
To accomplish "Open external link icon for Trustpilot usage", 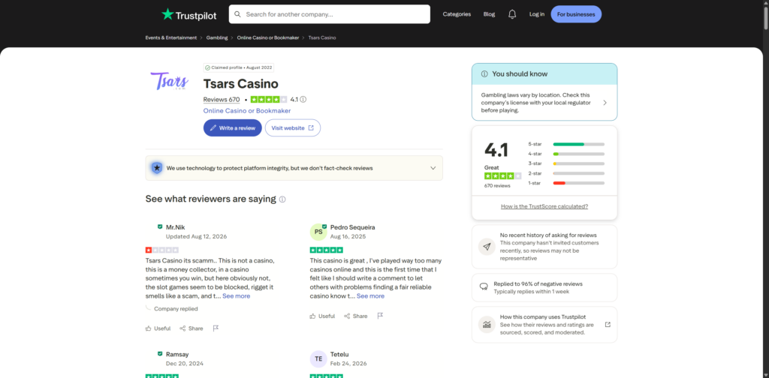I will click(608, 324).
